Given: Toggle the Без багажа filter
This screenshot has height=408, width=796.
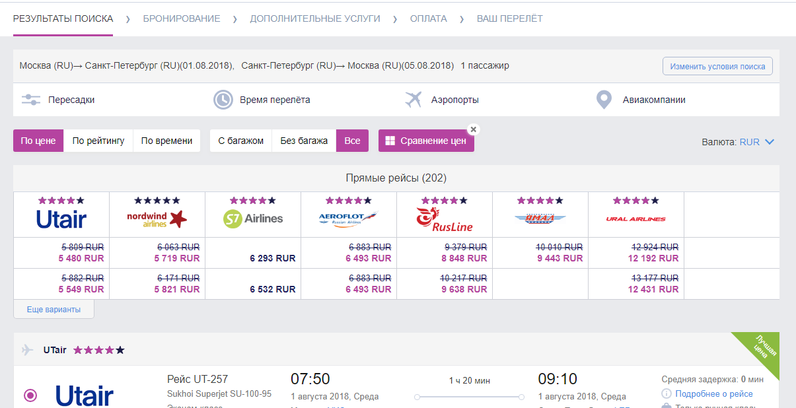Looking at the screenshot, I should coord(304,141).
